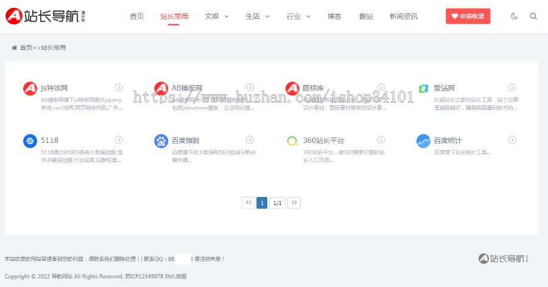Go to next page with >> button

(294, 203)
